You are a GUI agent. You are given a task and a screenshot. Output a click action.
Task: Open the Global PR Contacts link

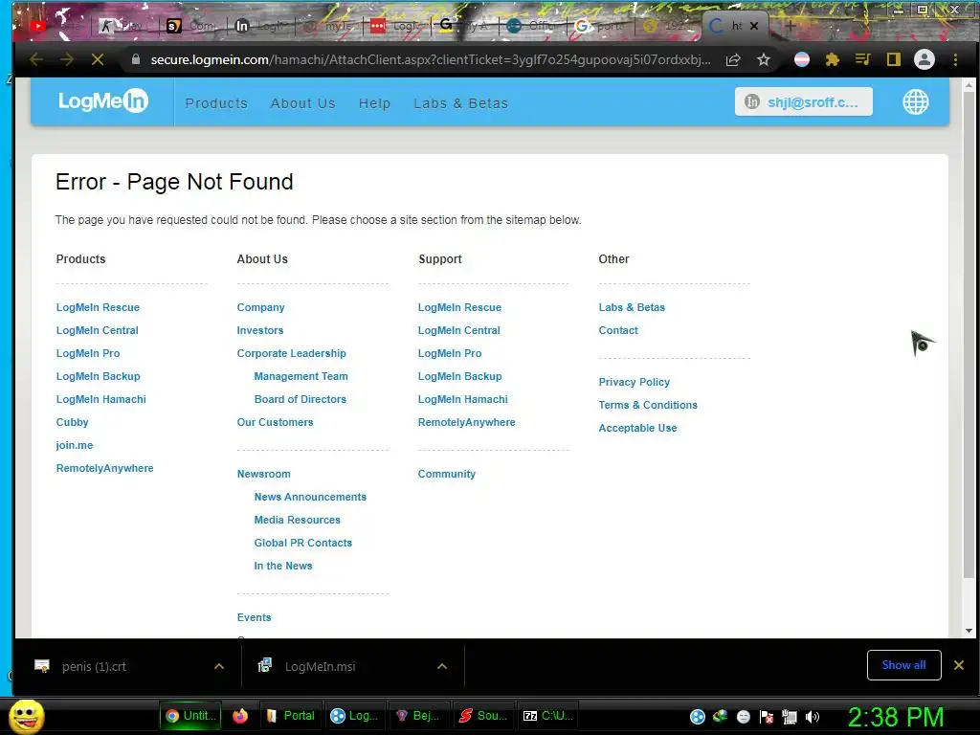tap(303, 544)
